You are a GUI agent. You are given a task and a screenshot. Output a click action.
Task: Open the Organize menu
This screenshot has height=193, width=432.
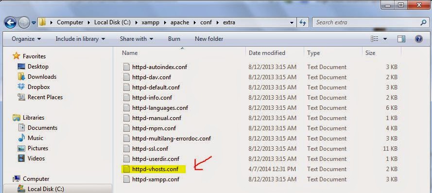(26, 39)
